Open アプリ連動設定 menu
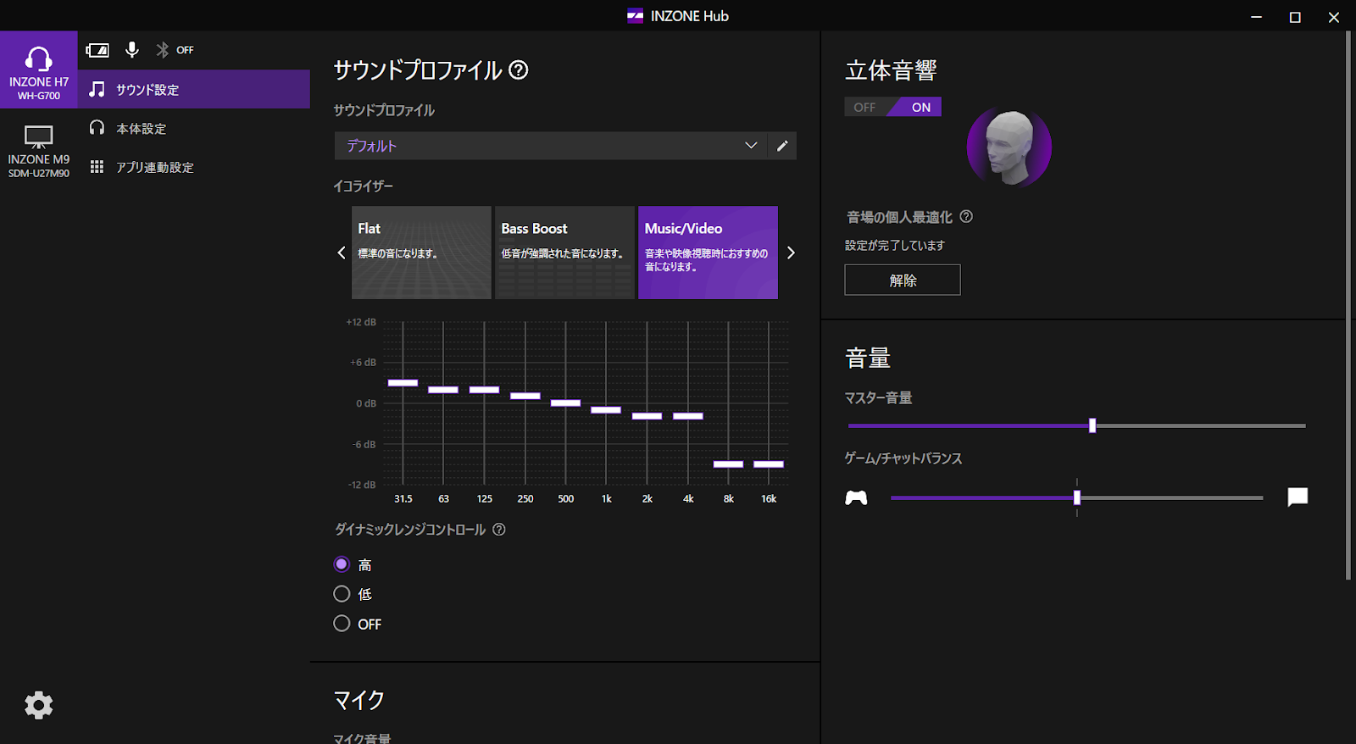The width and height of the screenshot is (1356, 744). coord(194,167)
